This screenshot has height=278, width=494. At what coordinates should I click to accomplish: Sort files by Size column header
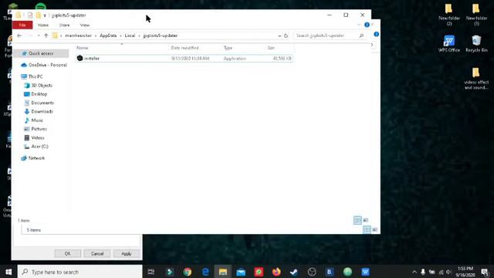(271, 48)
